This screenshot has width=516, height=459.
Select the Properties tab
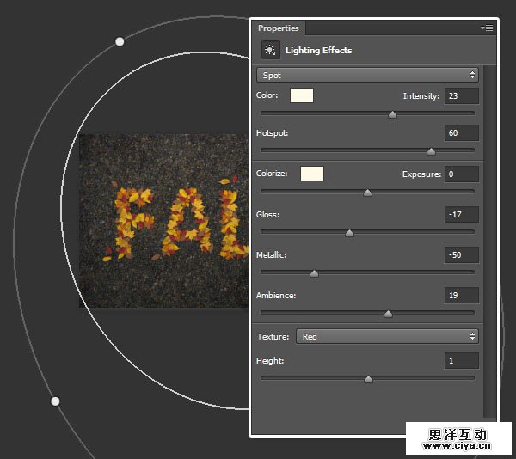[279, 28]
